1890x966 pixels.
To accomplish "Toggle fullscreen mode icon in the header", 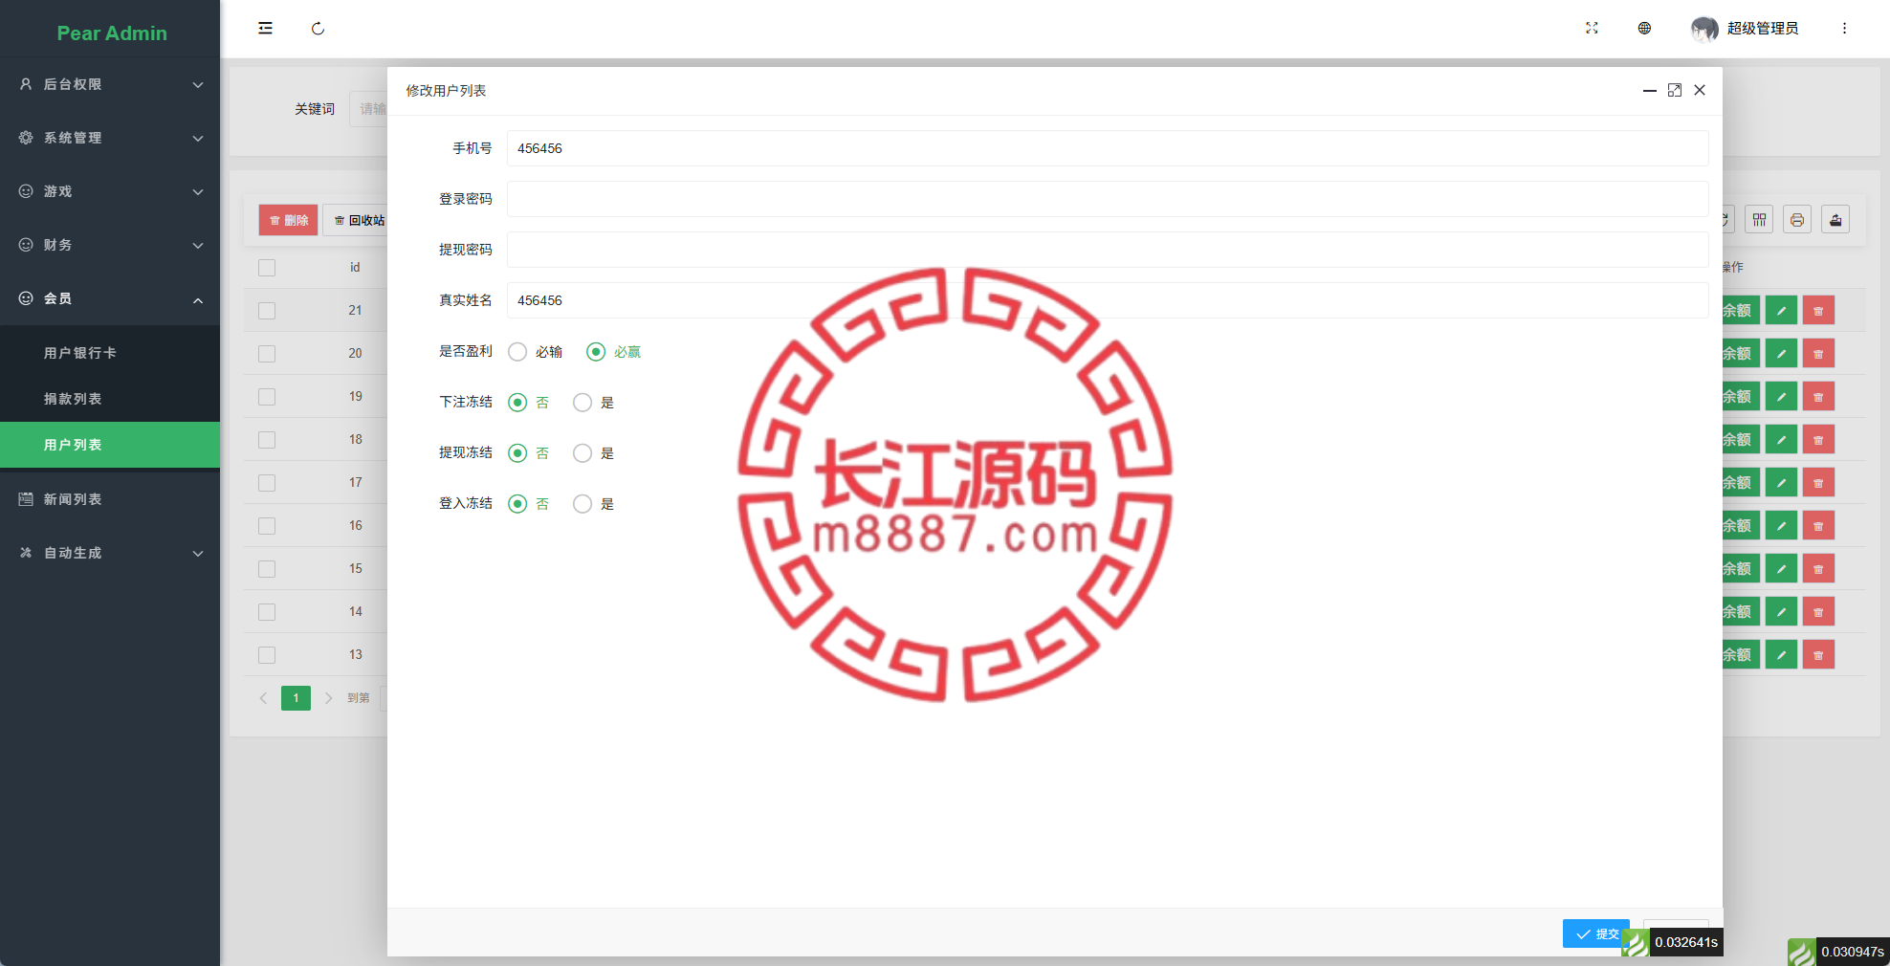I will [1592, 29].
